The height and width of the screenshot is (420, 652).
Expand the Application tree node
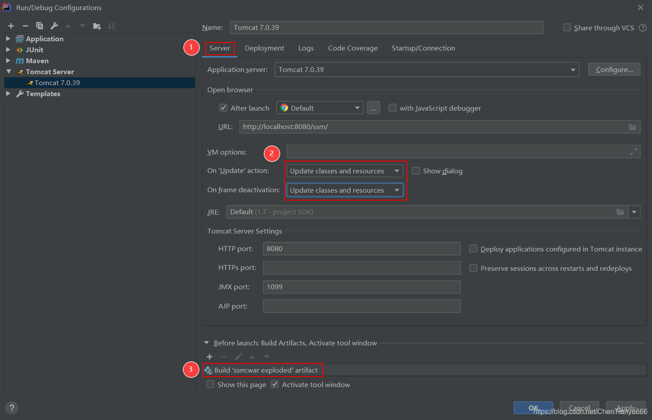click(8, 39)
